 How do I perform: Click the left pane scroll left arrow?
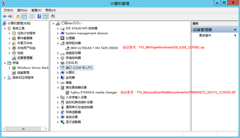(4, 129)
